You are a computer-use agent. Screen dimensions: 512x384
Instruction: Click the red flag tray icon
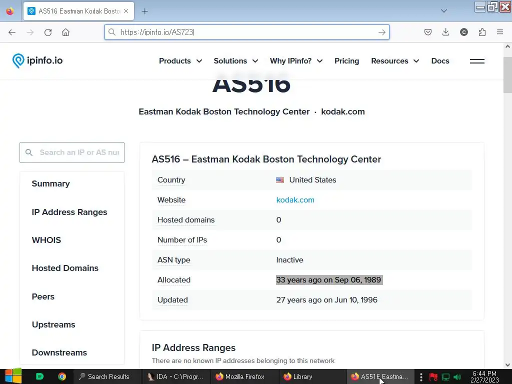[x=433, y=377]
